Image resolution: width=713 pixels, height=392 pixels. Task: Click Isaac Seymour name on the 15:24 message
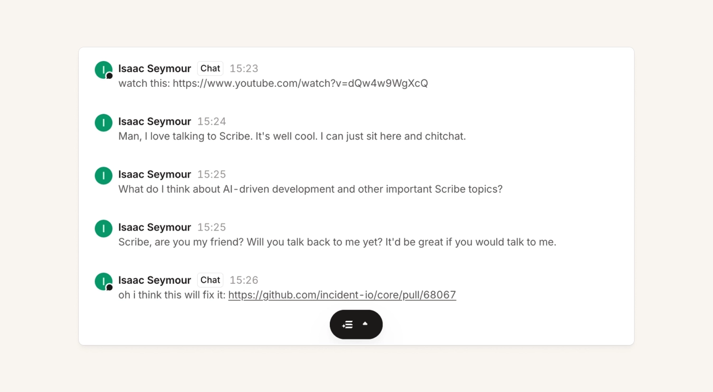(155, 121)
